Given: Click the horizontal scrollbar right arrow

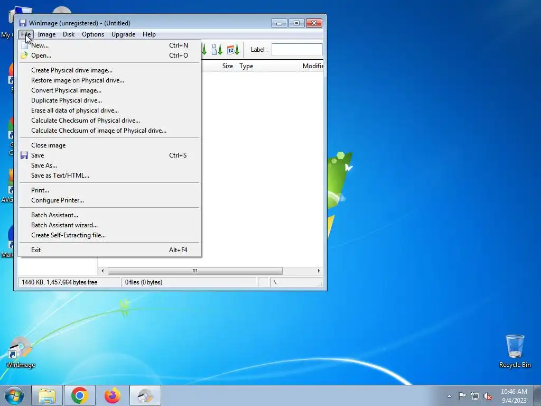Looking at the screenshot, I should tap(319, 271).
